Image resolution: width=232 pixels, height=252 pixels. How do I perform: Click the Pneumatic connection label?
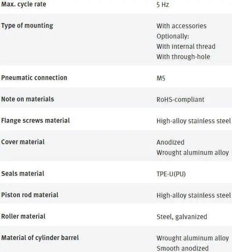coord(34,78)
